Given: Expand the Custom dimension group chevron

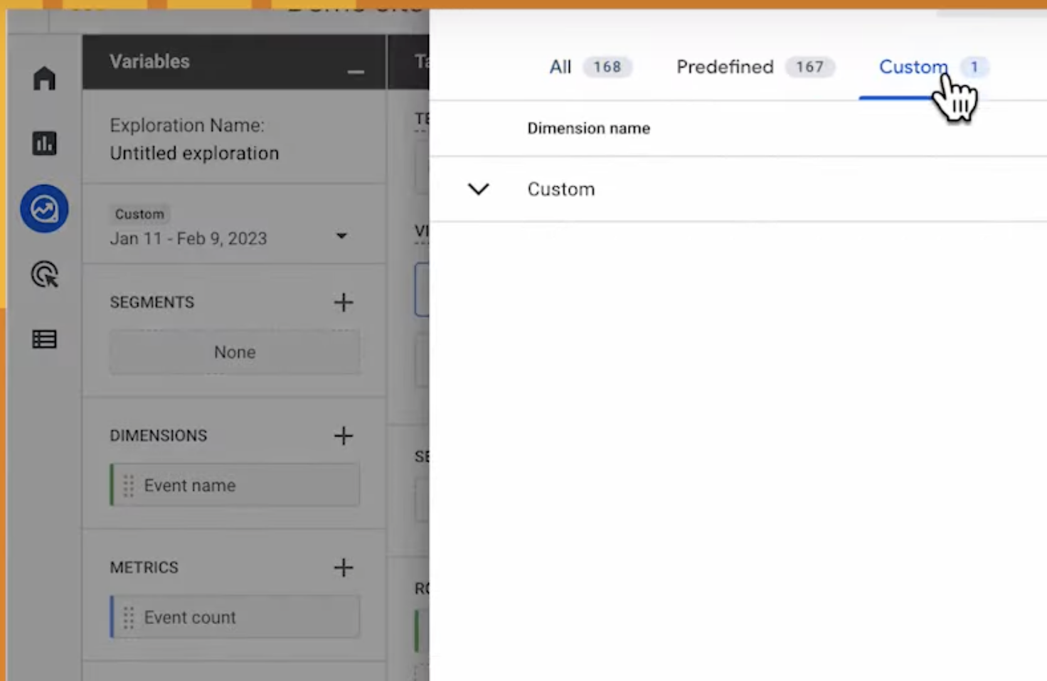Looking at the screenshot, I should click(479, 189).
